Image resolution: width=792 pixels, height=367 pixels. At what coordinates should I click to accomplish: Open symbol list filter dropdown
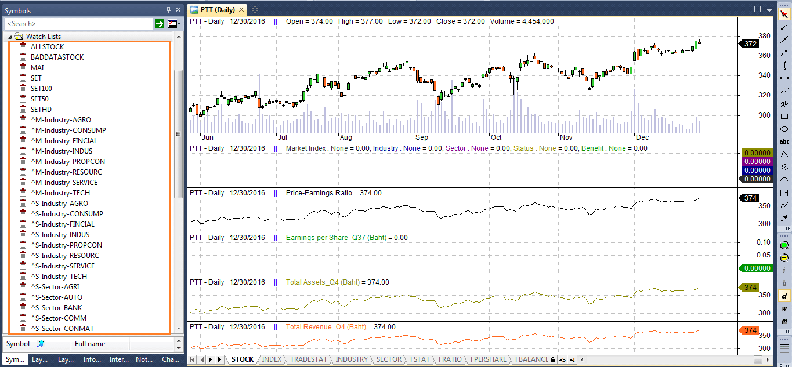[x=173, y=24]
